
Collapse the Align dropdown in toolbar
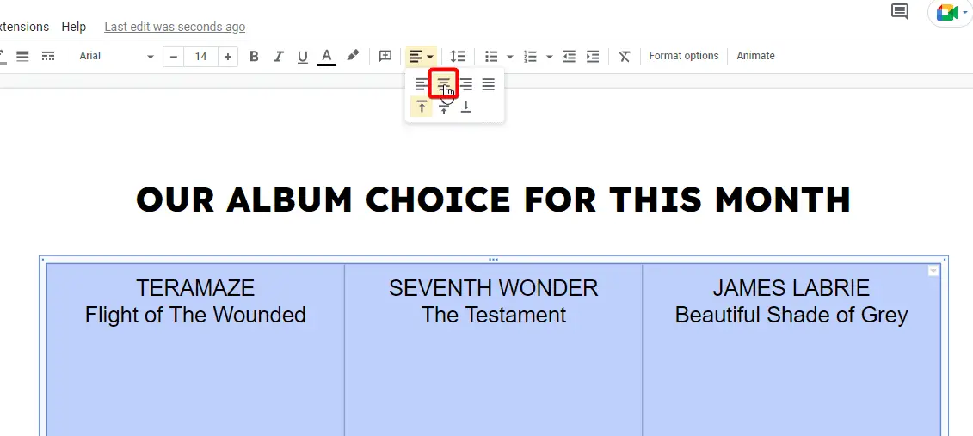(421, 57)
